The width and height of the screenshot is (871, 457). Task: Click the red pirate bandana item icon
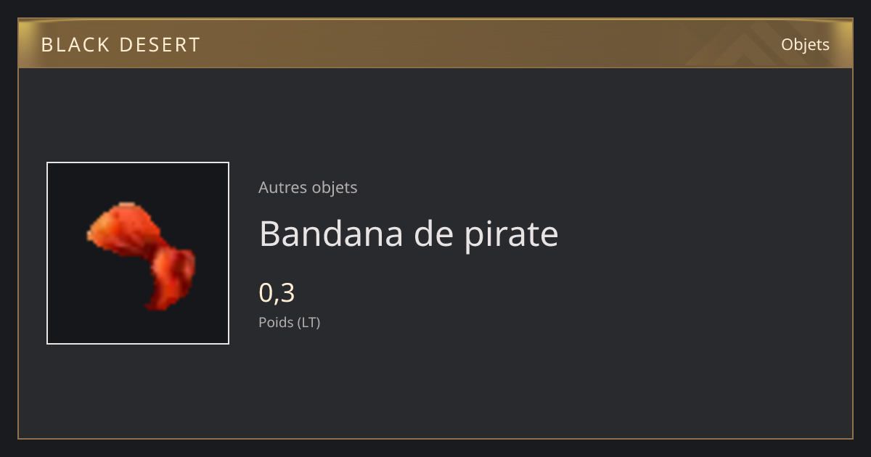click(x=142, y=256)
